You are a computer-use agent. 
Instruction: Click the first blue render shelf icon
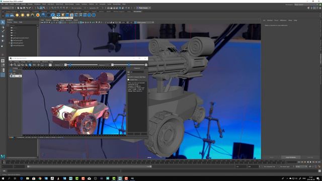[x=7, y=15]
